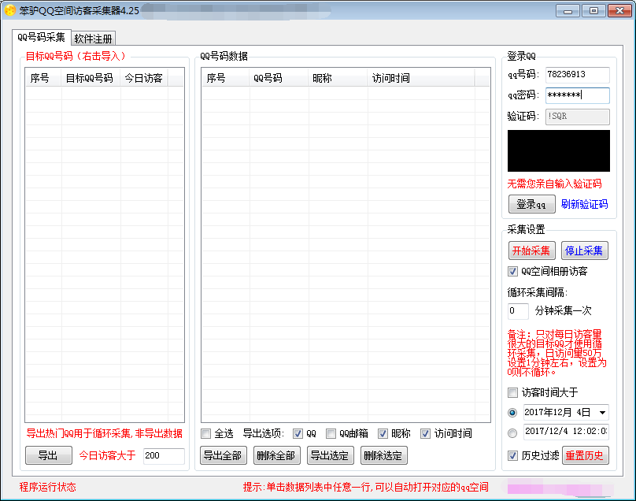Viewport: 636px width, 501px height.
Task: Click the 开始采集 button
Action: [x=532, y=250]
